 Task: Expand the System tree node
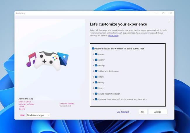coord(94,77)
